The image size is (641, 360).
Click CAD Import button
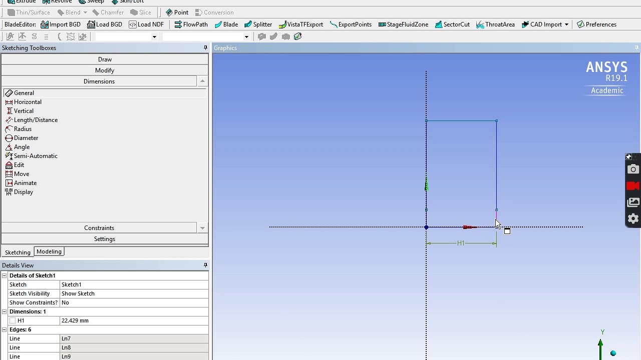[x=541, y=24]
